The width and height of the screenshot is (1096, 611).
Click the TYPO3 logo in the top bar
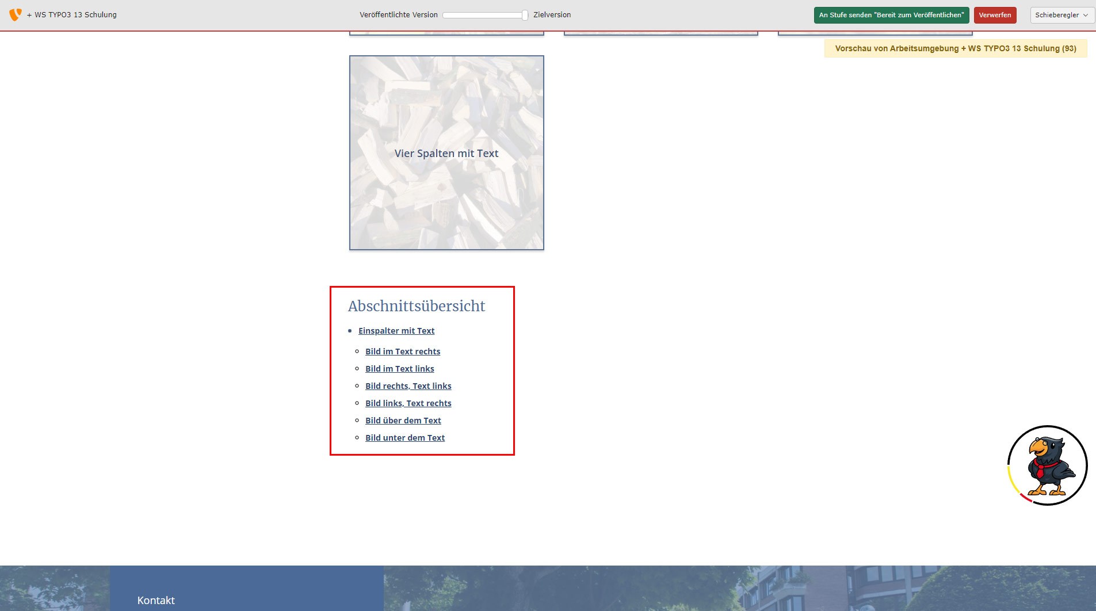[x=16, y=14]
